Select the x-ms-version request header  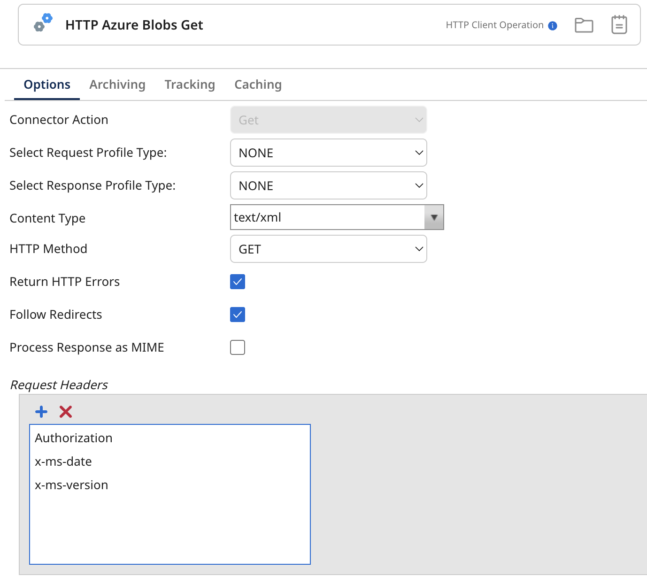click(71, 484)
